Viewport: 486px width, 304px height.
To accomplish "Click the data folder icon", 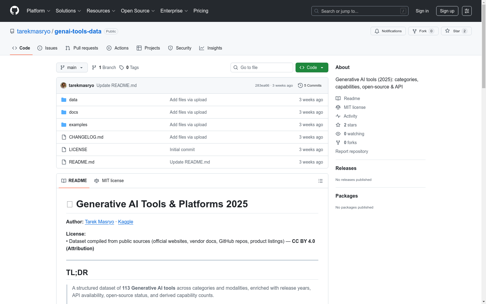I will (64, 100).
